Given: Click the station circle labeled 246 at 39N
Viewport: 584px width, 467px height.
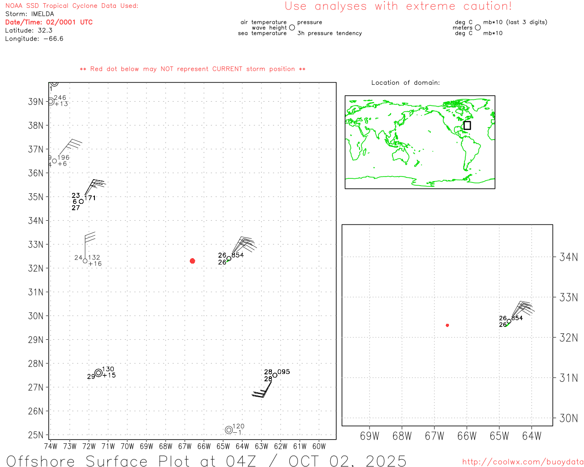Looking at the screenshot, I should tap(51, 101).
